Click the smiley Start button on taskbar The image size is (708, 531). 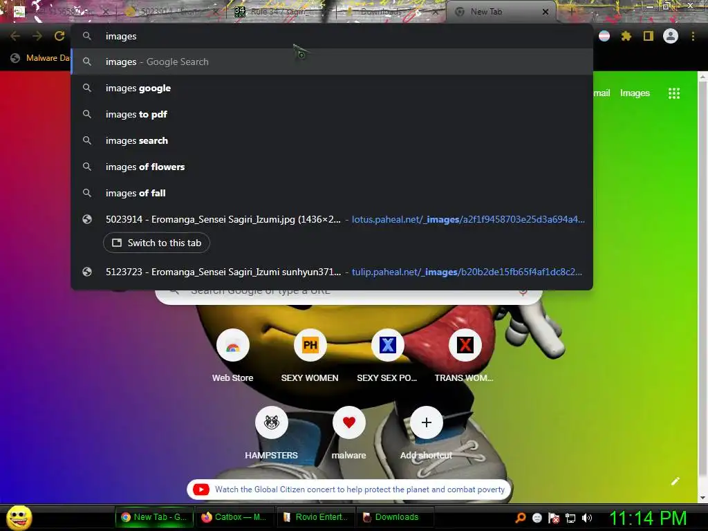click(19, 517)
